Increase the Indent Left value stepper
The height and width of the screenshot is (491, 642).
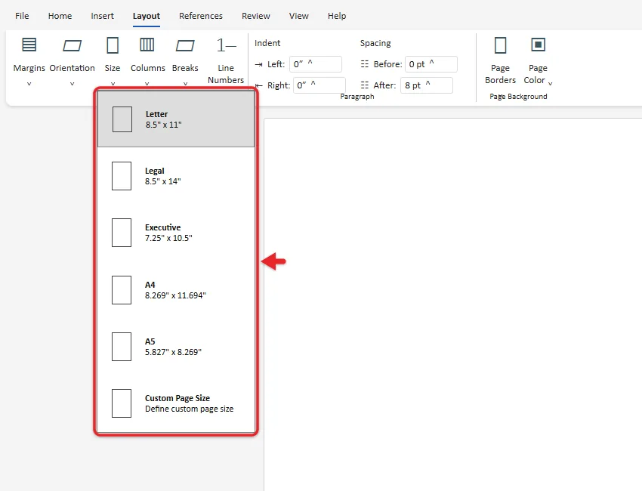coord(310,63)
